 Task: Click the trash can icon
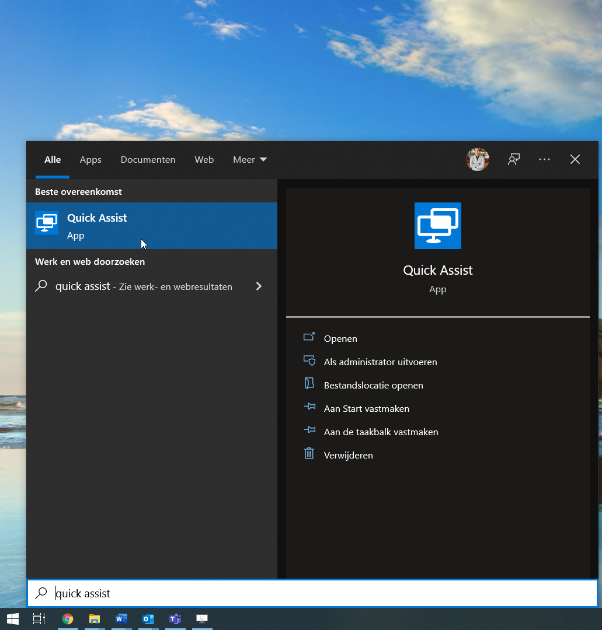click(309, 453)
